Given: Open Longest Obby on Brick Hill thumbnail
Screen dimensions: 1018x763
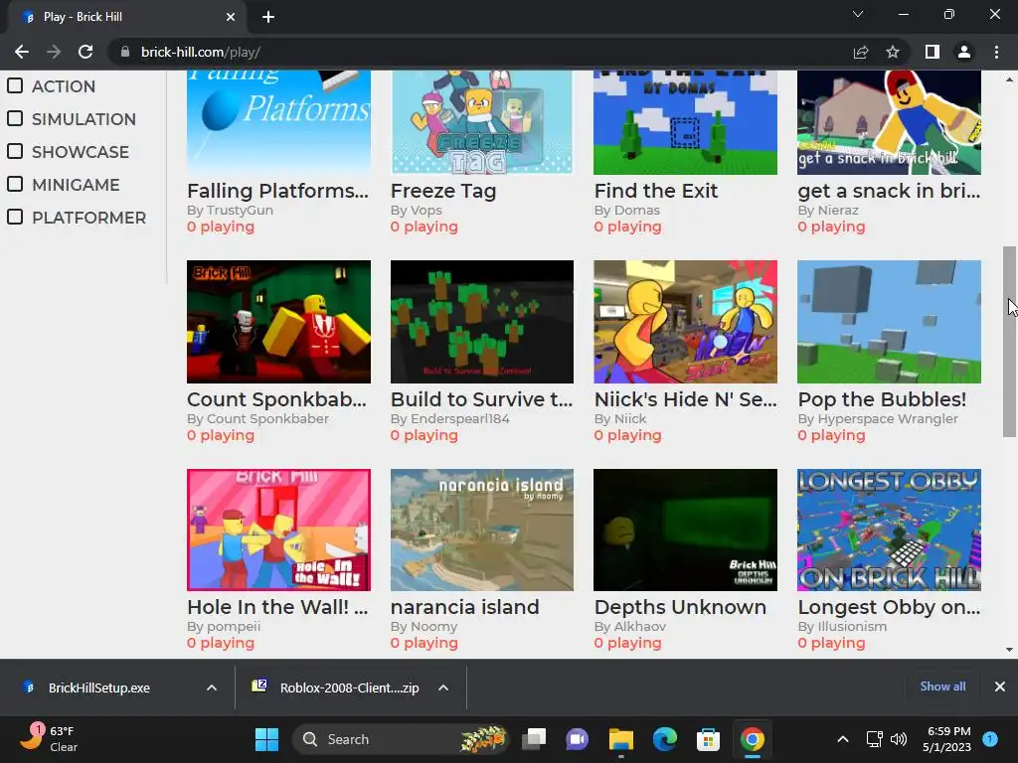Looking at the screenshot, I should 889,531.
